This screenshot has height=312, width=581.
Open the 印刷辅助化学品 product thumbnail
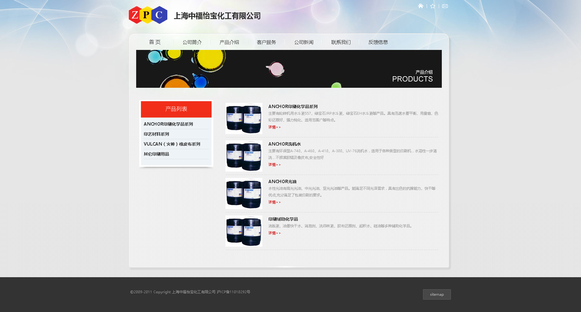pos(244,231)
